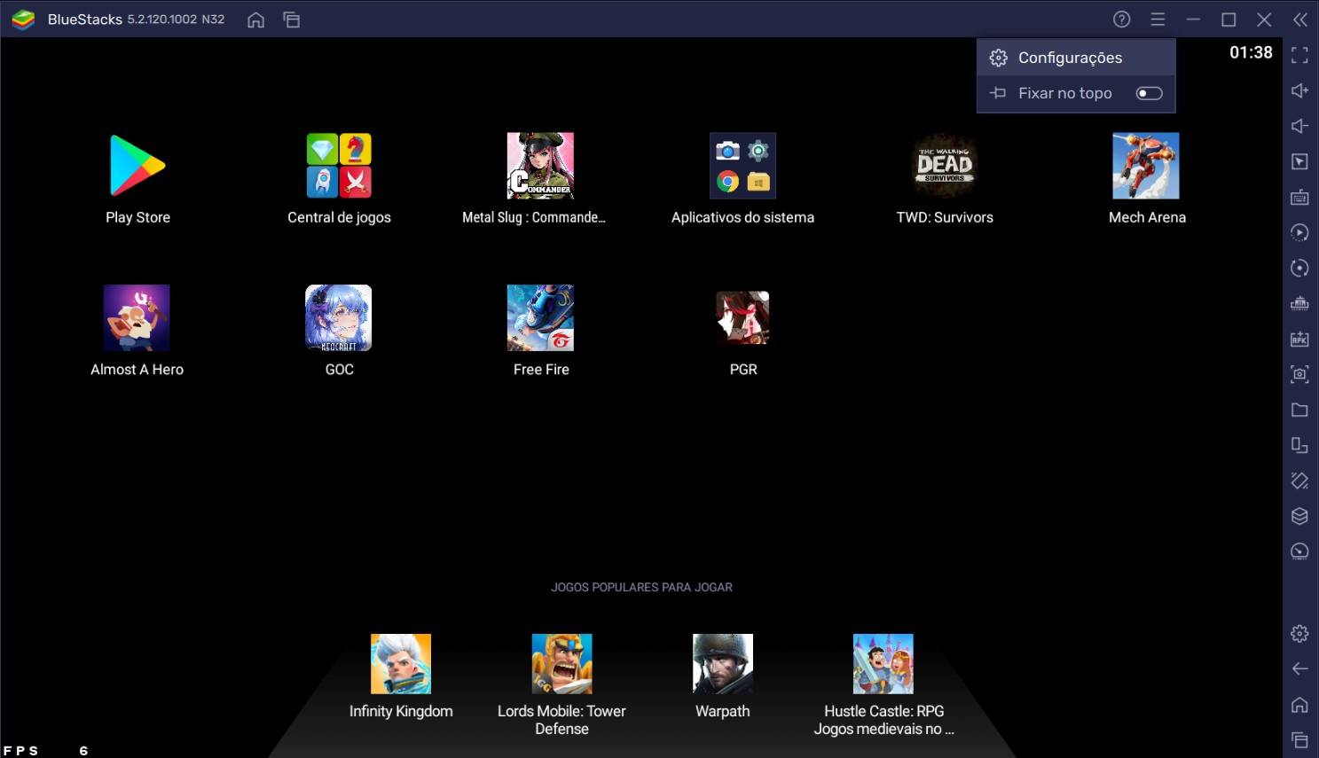The width and height of the screenshot is (1319, 758).
Task: Open media folder from sidebar
Action: (1299, 410)
